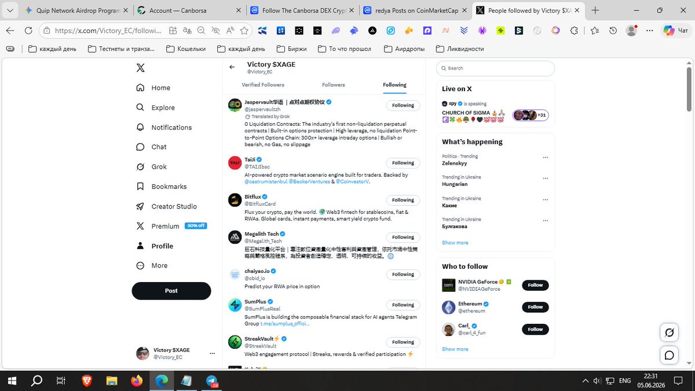Click the X logo in the sidebar
This screenshot has height=391, width=695.
(140, 68)
